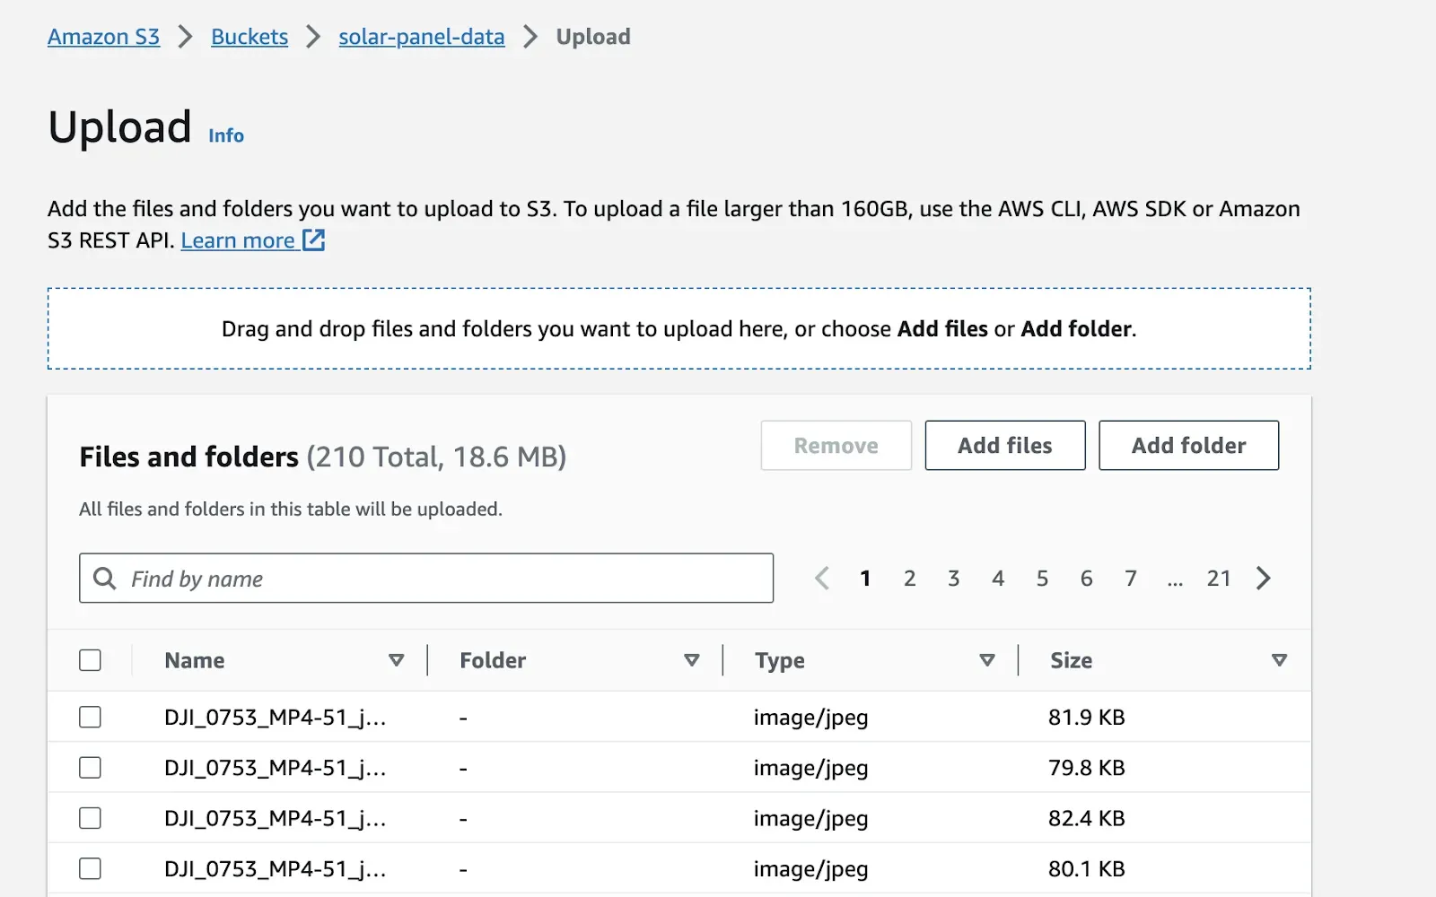Jump to the last page, 21

(1219, 579)
